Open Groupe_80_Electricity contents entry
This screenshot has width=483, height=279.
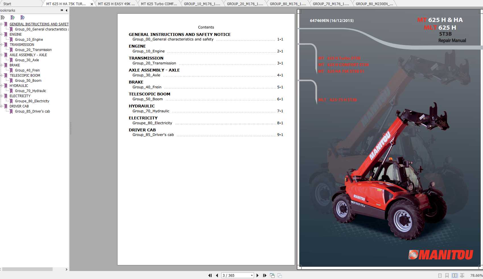click(152, 123)
